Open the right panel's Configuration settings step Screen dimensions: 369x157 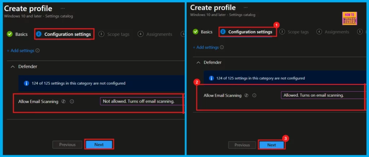(x=246, y=32)
